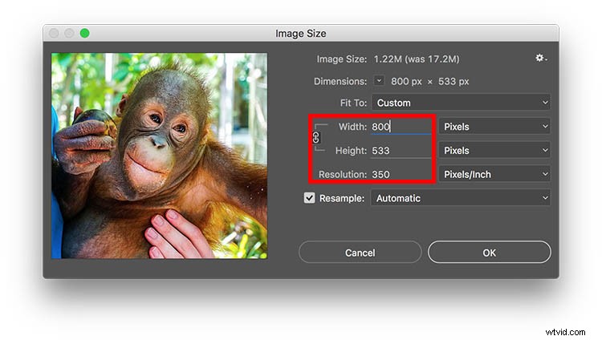Click into the Resolution value field

point(401,174)
